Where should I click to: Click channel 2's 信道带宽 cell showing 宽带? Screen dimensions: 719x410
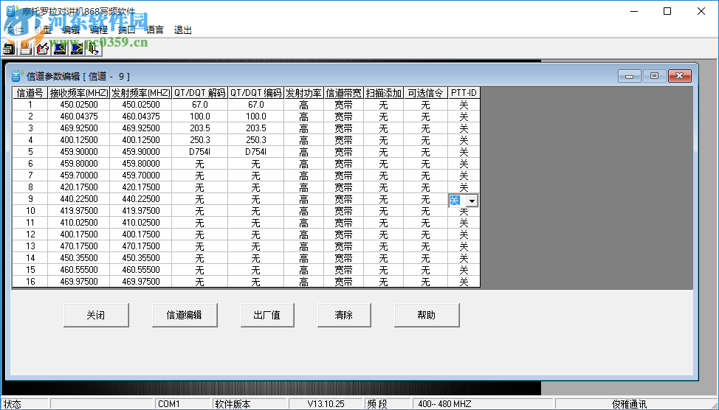[x=343, y=117]
